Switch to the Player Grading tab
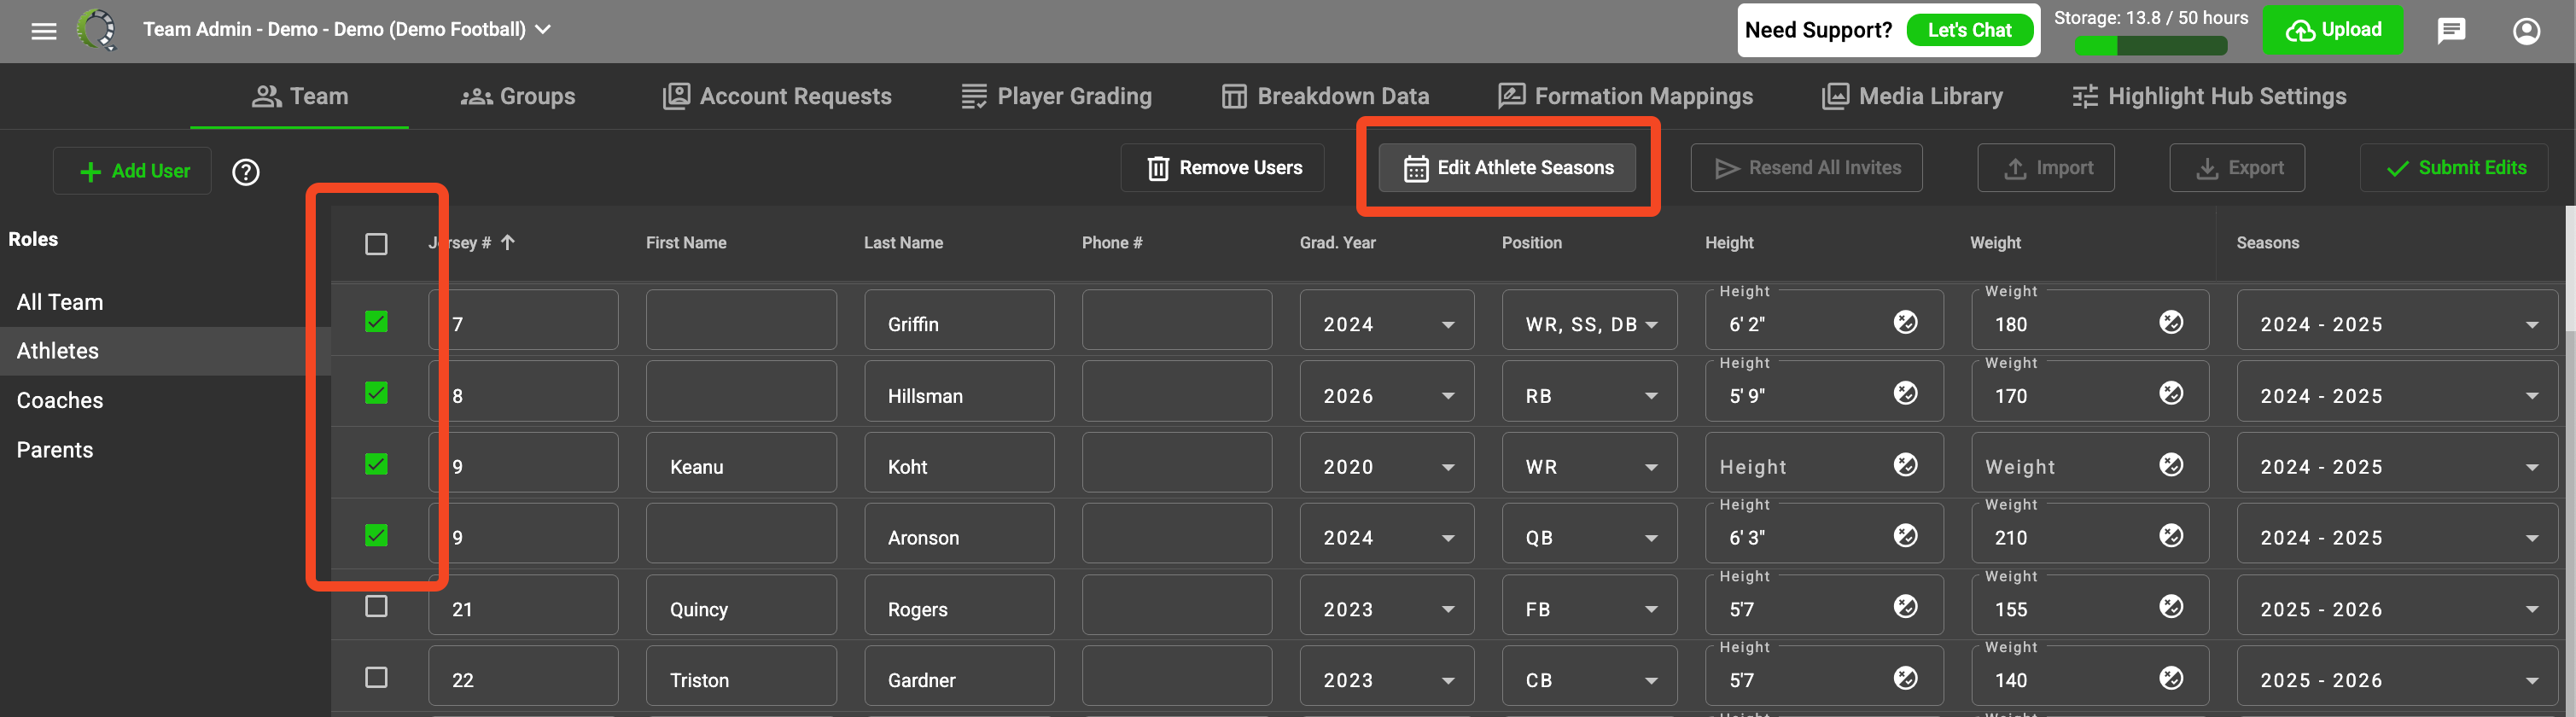 (1056, 96)
